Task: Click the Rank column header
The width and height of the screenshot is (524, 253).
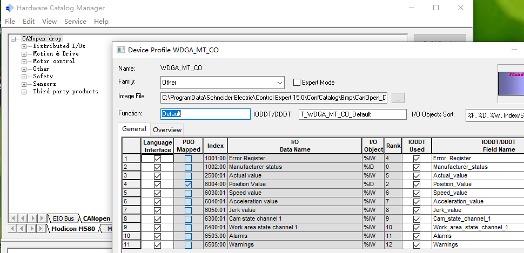Action: click(393, 146)
